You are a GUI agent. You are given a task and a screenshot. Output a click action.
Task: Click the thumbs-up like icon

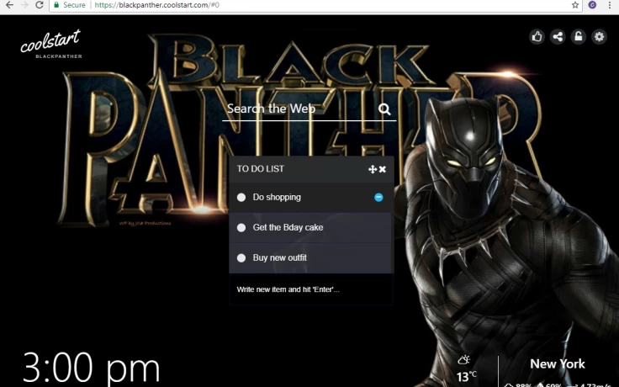click(537, 37)
